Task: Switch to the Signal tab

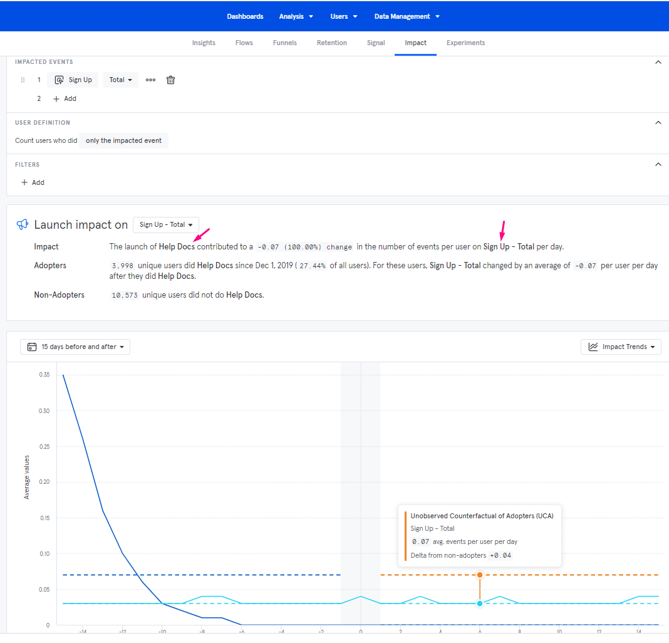Action: coord(376,43)
